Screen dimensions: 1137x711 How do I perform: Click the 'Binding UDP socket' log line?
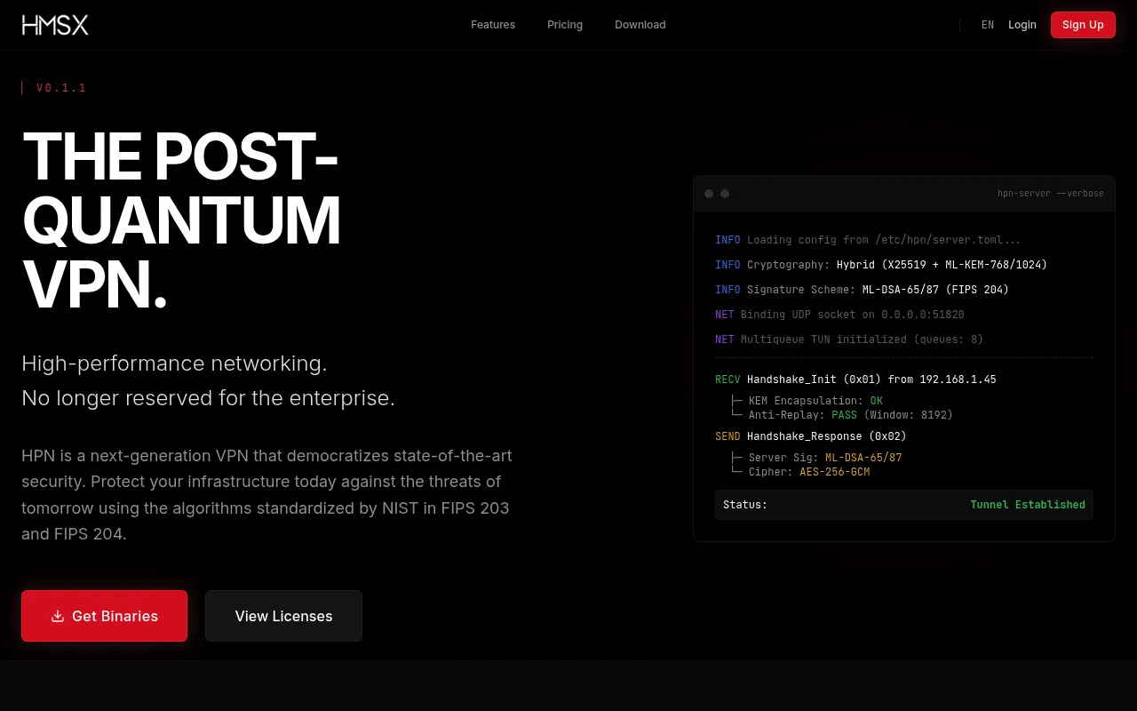[839, 315]
